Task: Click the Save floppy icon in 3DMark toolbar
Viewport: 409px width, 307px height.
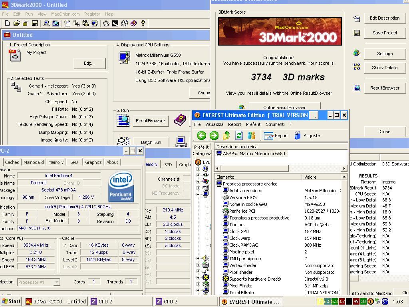Action: click(35, 23)
